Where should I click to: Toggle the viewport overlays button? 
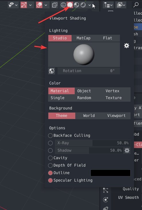click(39, 5)
